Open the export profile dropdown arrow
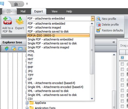 (x=93, y=18)
